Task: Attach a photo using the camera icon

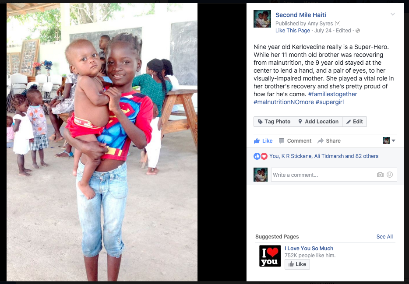Action: 380,175
